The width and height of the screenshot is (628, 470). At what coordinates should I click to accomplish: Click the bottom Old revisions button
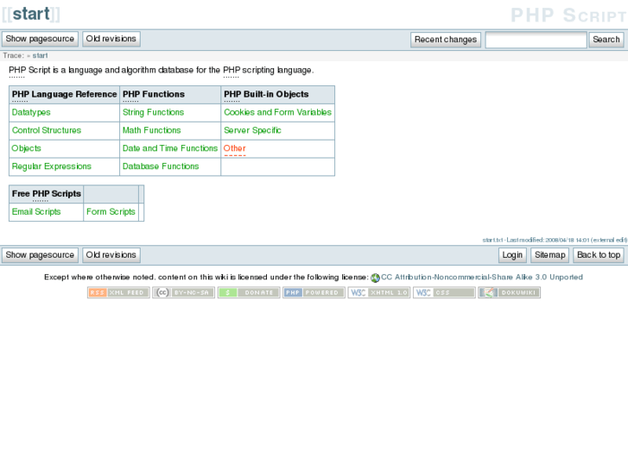(111, 255)
